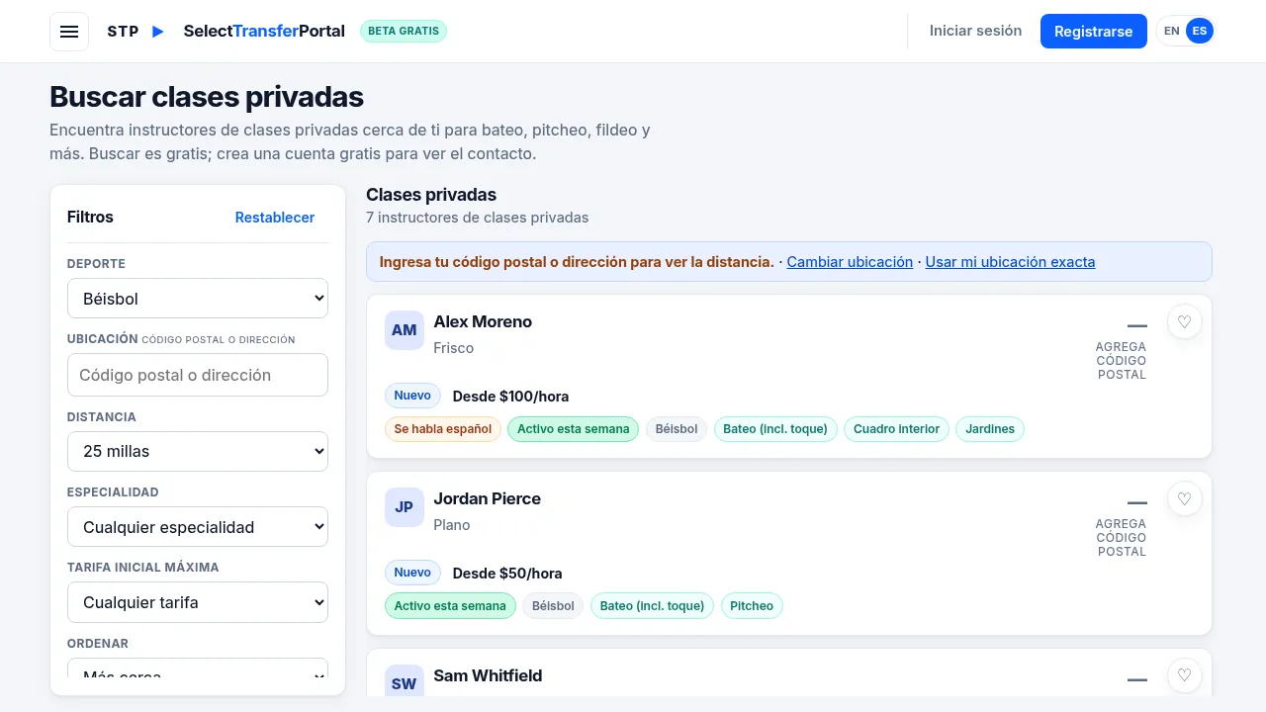1266x712 pixels.
Task: Favorite Jordan Pierce with heart icon
Action: pos(1185,498)
